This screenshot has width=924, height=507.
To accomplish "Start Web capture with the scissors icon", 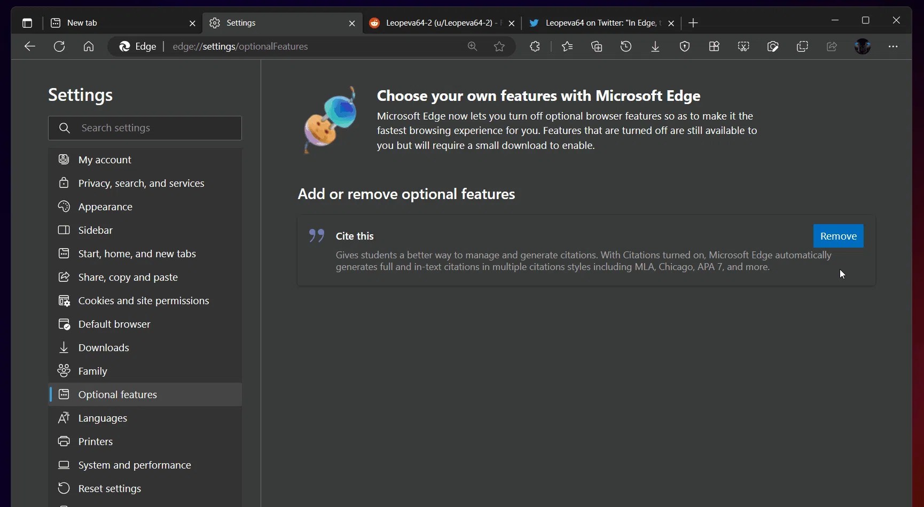I will click(x=743, y=46).
